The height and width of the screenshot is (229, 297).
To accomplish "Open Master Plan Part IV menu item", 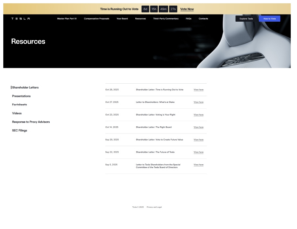I will coord(67,19).
